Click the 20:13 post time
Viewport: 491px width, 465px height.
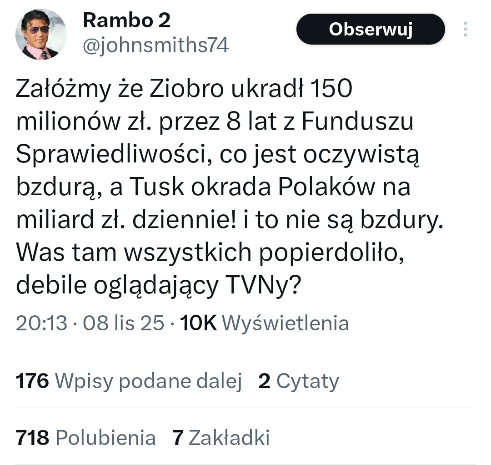tap(41, 323)
